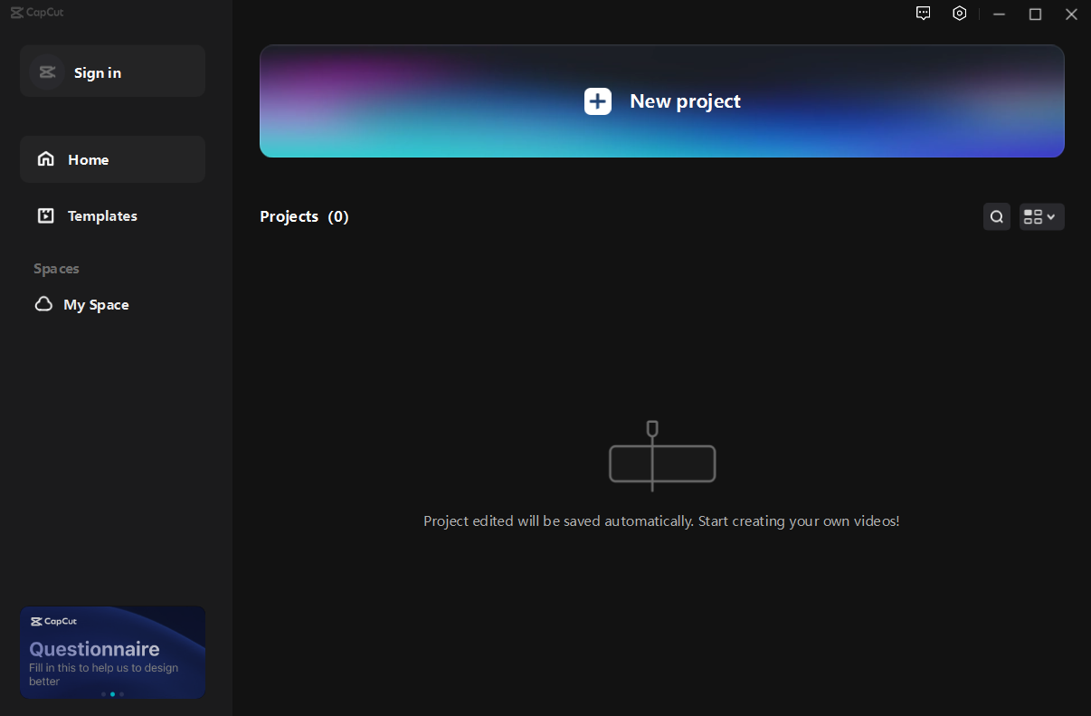Click the Spaces section label
1091x716 pixels.
[56, 269]
